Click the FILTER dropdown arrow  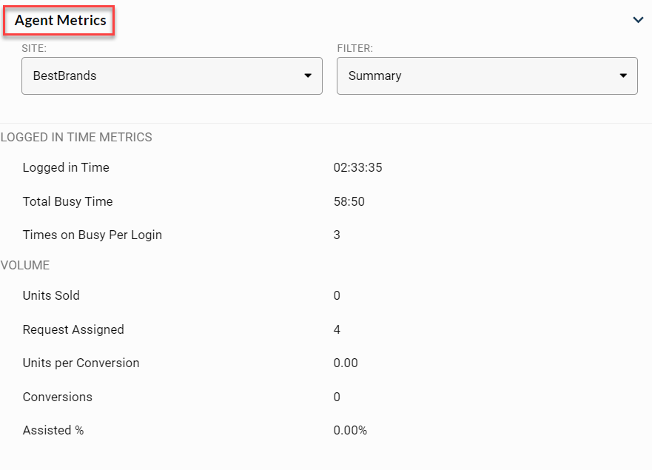[x=622, y=75]
